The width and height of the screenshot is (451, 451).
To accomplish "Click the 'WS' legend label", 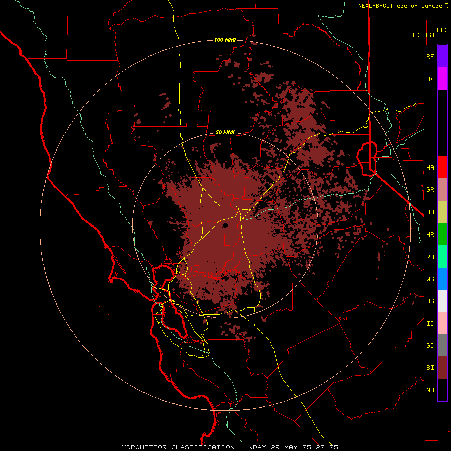I will (x=430, y=279).
